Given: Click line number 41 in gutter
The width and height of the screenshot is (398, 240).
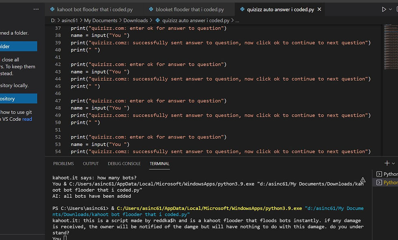Looking at the screenshot, I should pos(58,57).
